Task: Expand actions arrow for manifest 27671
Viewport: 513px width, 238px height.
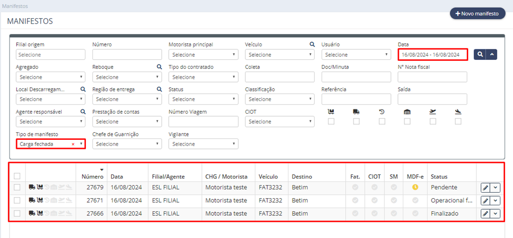Action: pos(495,201)
